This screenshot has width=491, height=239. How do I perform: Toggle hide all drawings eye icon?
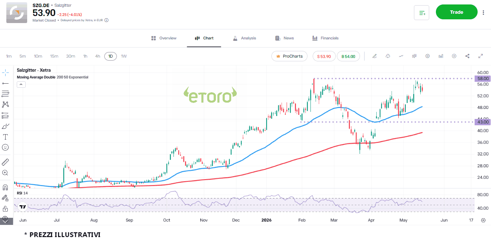(5, 219)
